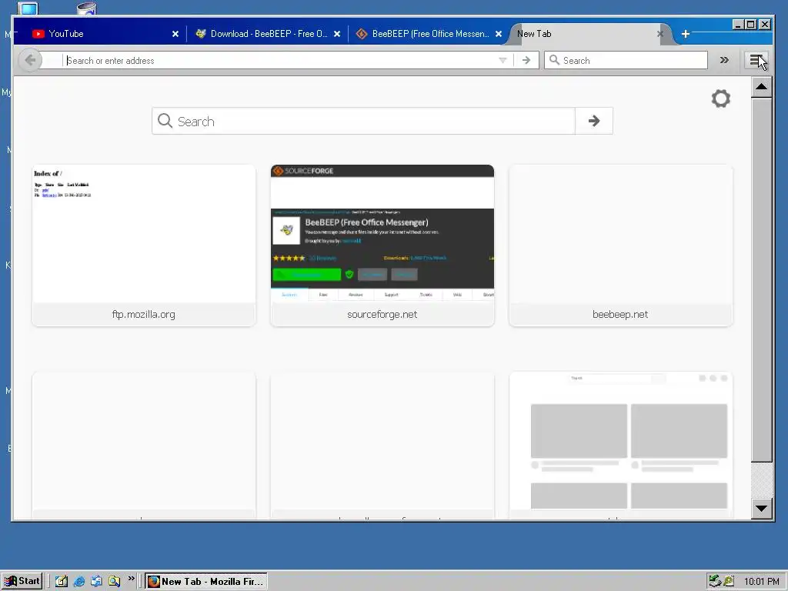Click the notepad-and-pencil quick launch icon

coord(62,581)
